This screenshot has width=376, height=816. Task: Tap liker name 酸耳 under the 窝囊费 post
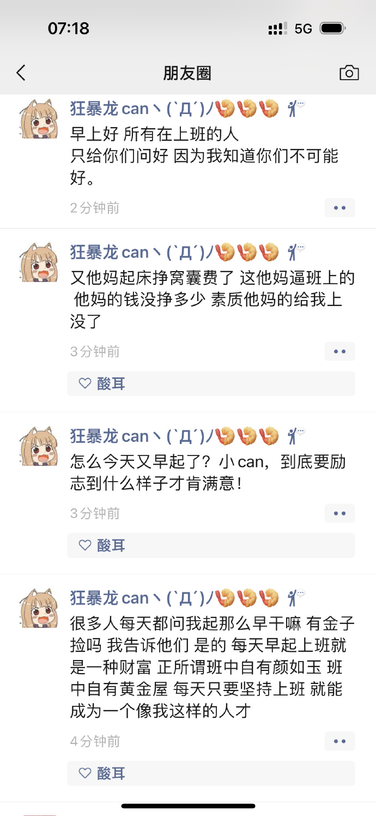pyautogui.click(x=111, y=383)
